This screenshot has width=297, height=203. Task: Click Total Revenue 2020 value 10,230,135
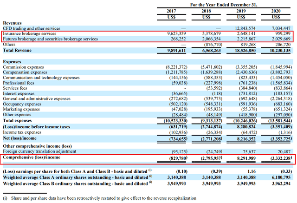(280, 51)
